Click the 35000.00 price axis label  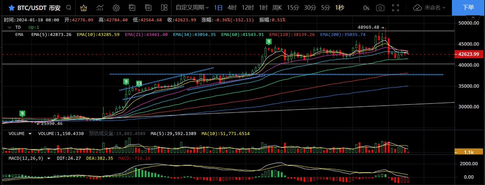click(x=468, y=86)
